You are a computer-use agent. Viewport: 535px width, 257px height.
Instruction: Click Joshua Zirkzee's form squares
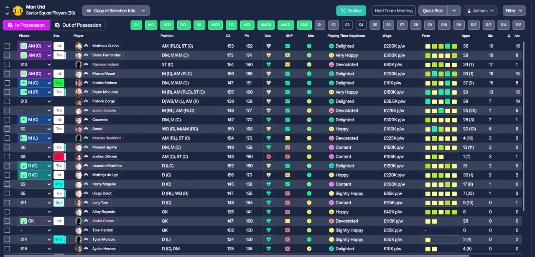point(441,156)
